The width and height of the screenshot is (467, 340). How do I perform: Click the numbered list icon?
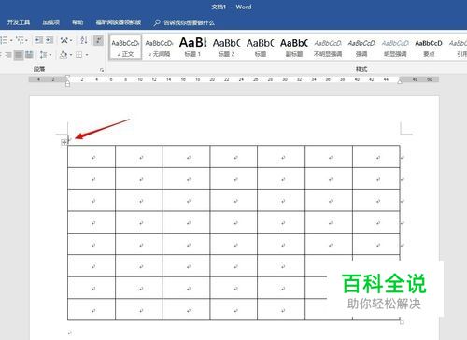point(4,40)
